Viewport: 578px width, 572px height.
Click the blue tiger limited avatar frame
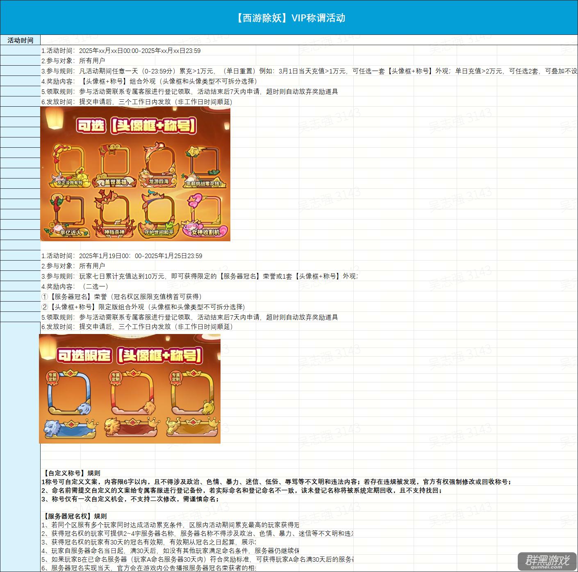(x=70, y=393)
